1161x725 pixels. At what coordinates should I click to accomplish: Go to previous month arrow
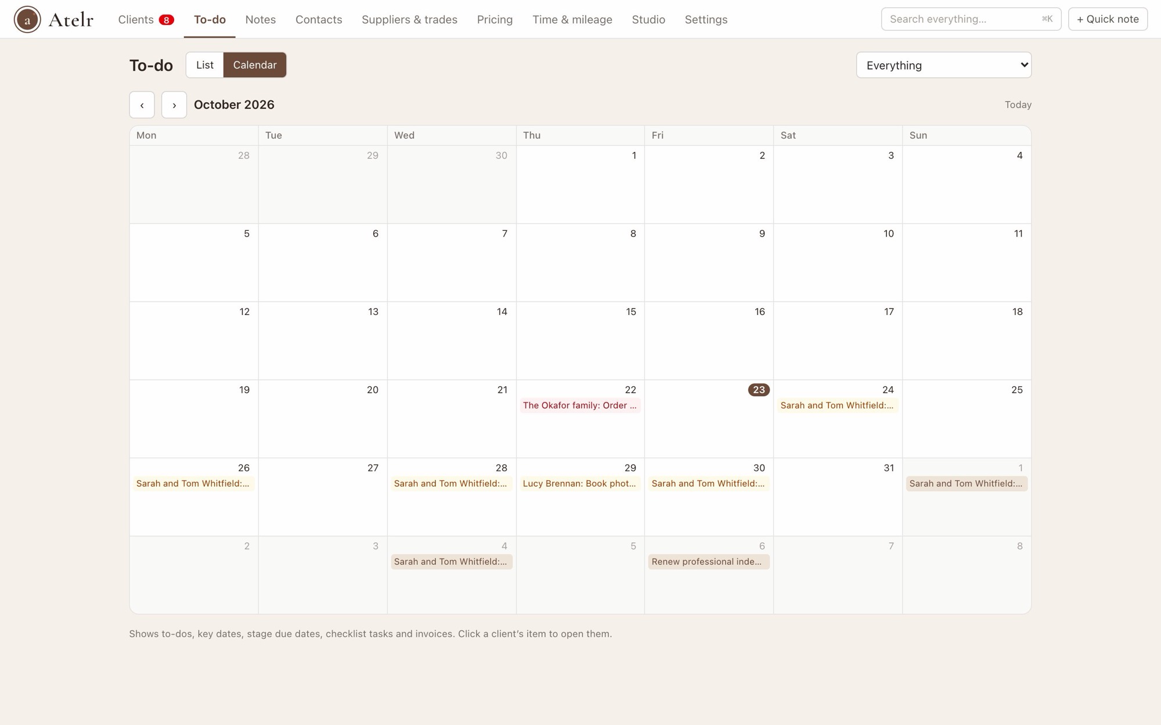click(142, 105)
